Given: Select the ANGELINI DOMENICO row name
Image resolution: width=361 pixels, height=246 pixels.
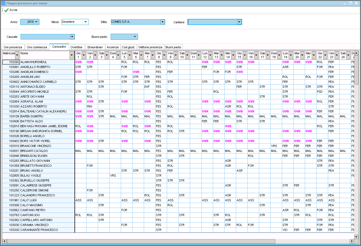Looking at the screenshot, I should (47, 72).
